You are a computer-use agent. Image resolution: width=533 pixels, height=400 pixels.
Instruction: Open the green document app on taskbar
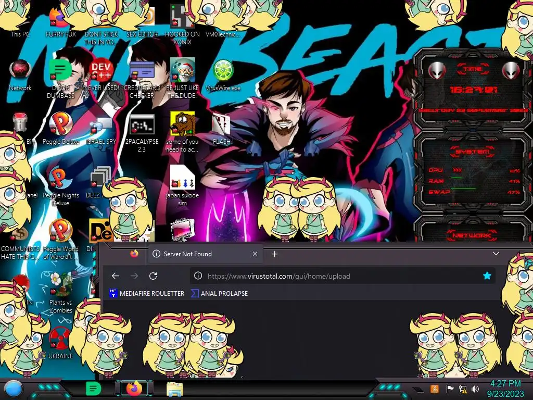click(93, 389)
